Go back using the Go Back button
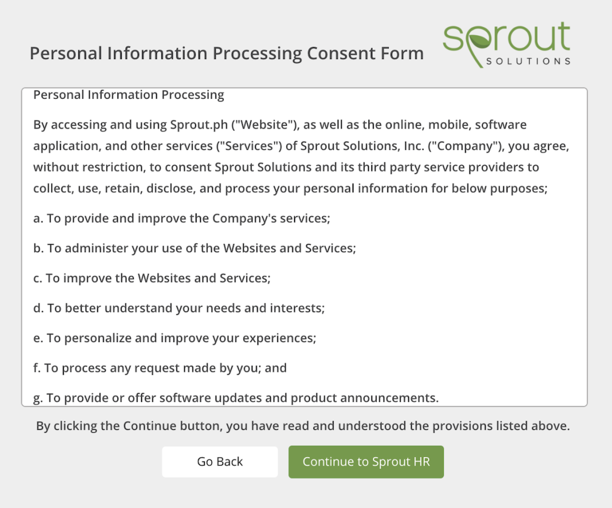 point(220,462)
